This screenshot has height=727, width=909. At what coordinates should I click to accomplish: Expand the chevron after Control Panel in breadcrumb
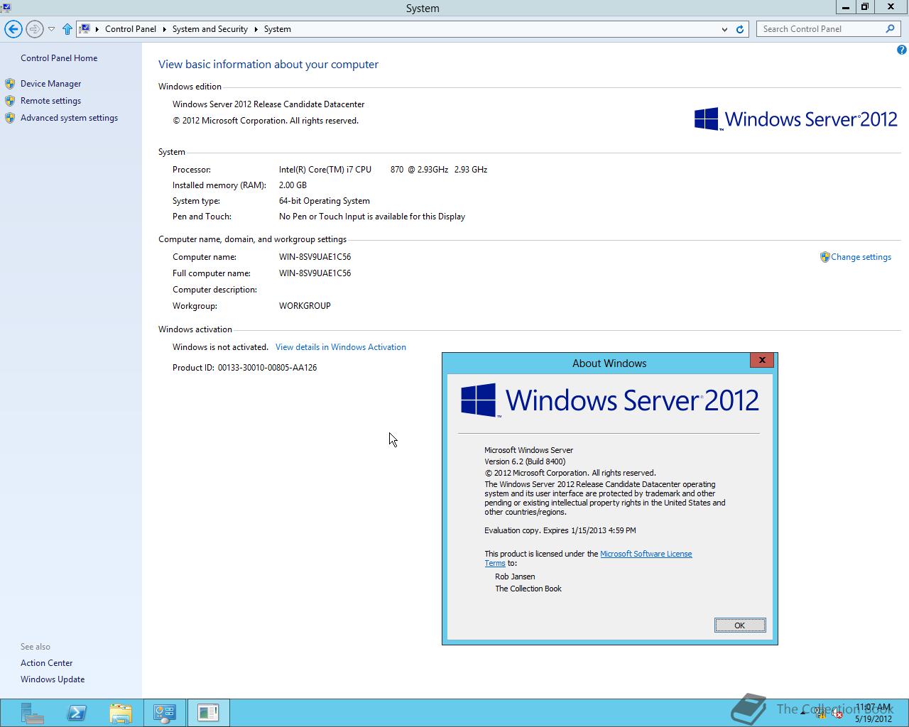164,29
